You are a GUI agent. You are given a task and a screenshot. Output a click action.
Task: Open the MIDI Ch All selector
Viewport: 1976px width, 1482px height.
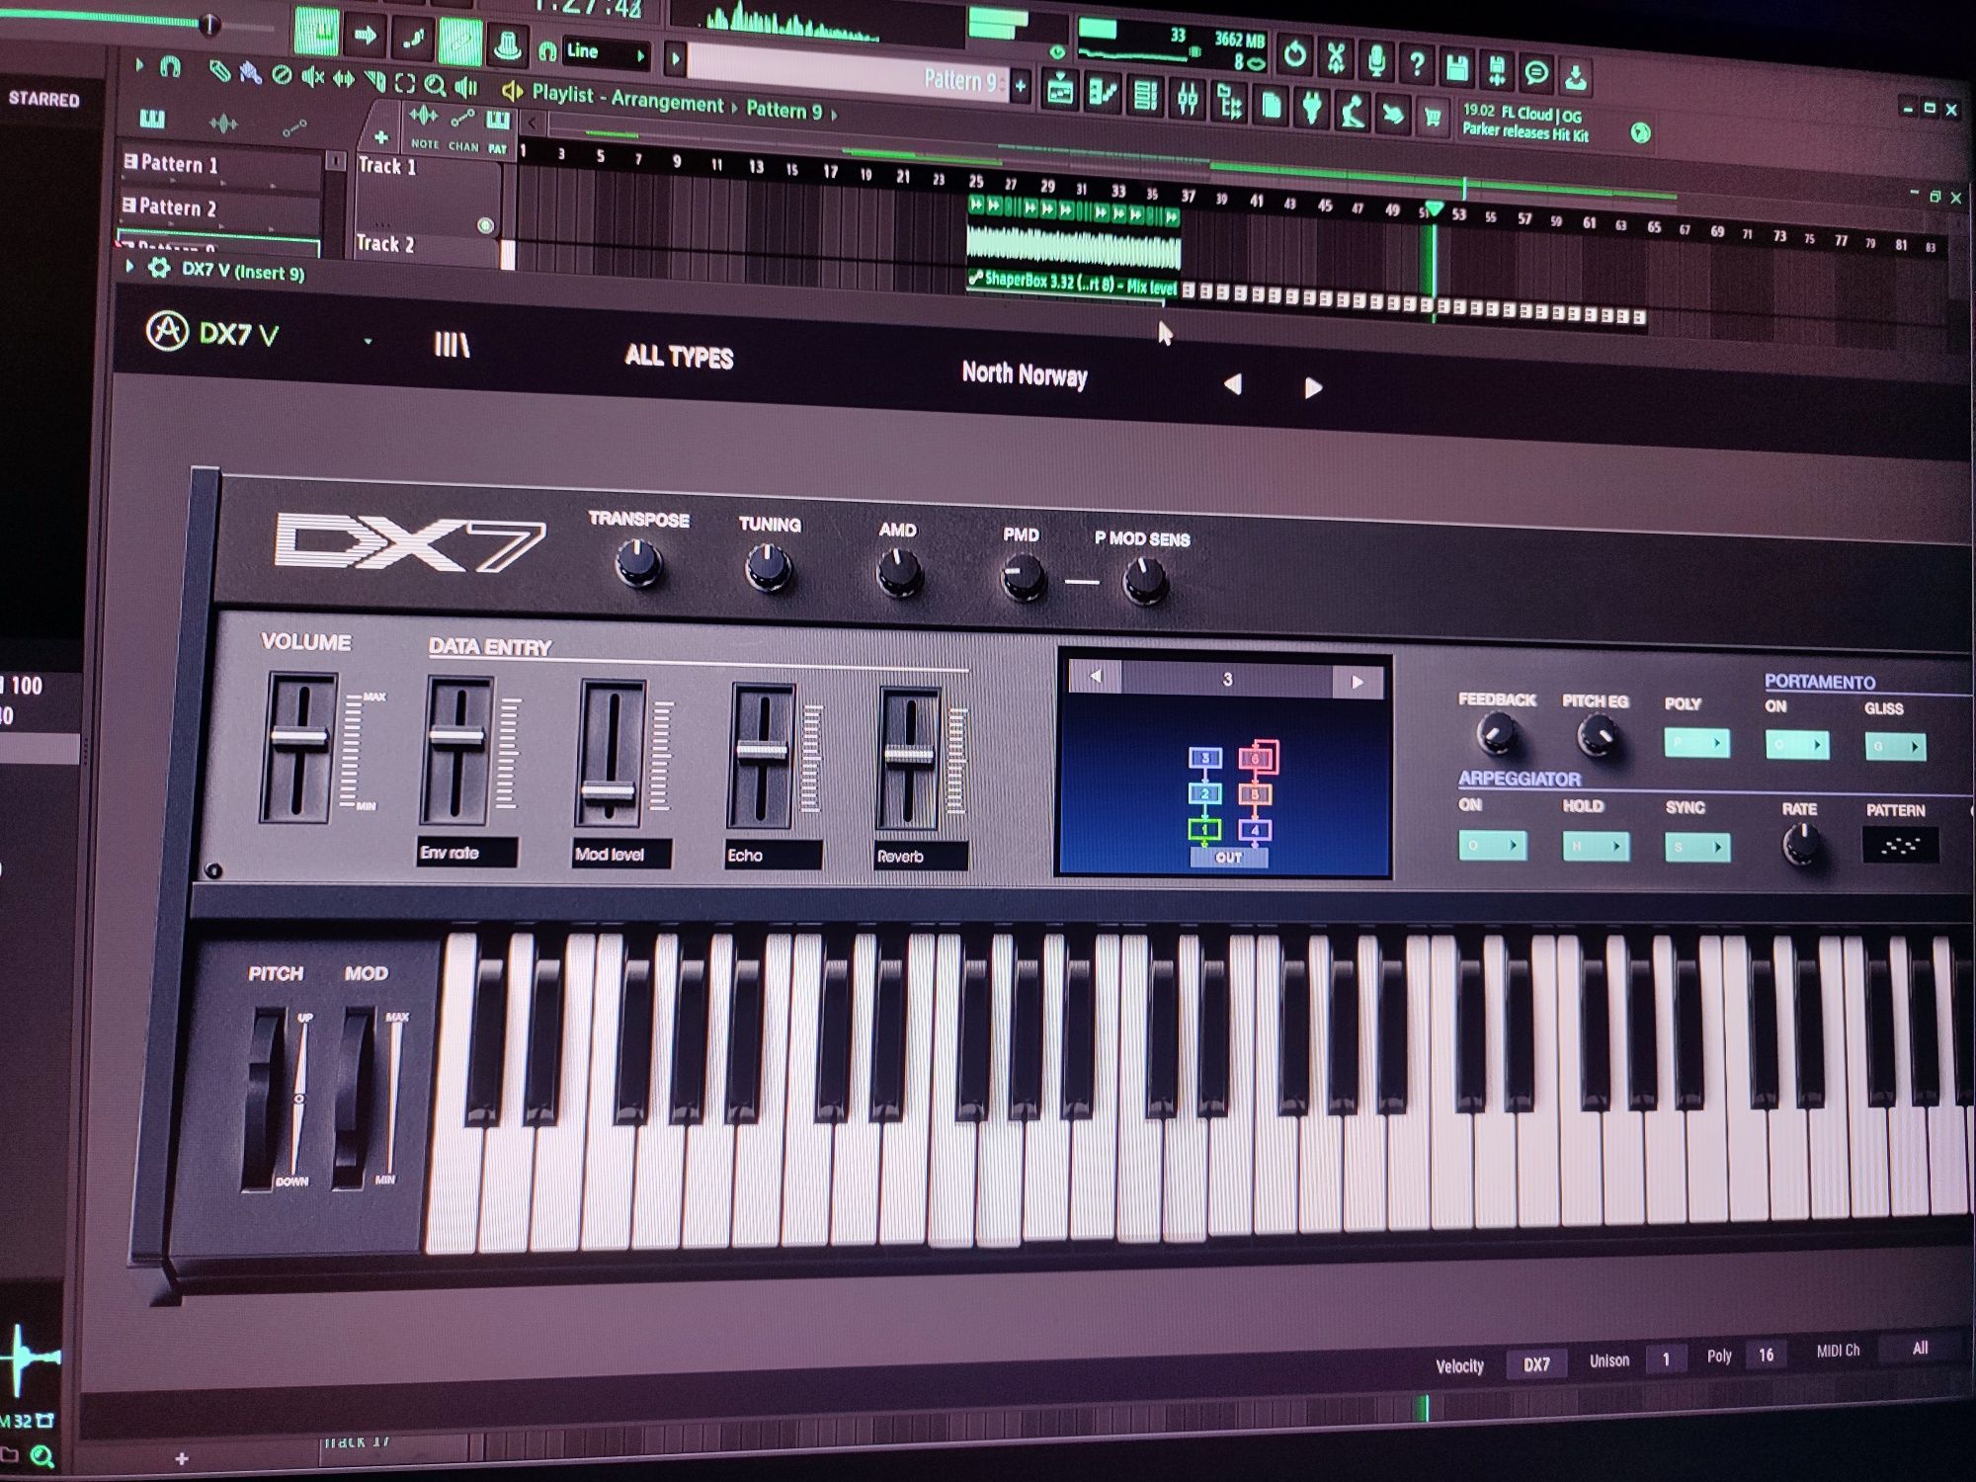[x=1920, y=1349]
